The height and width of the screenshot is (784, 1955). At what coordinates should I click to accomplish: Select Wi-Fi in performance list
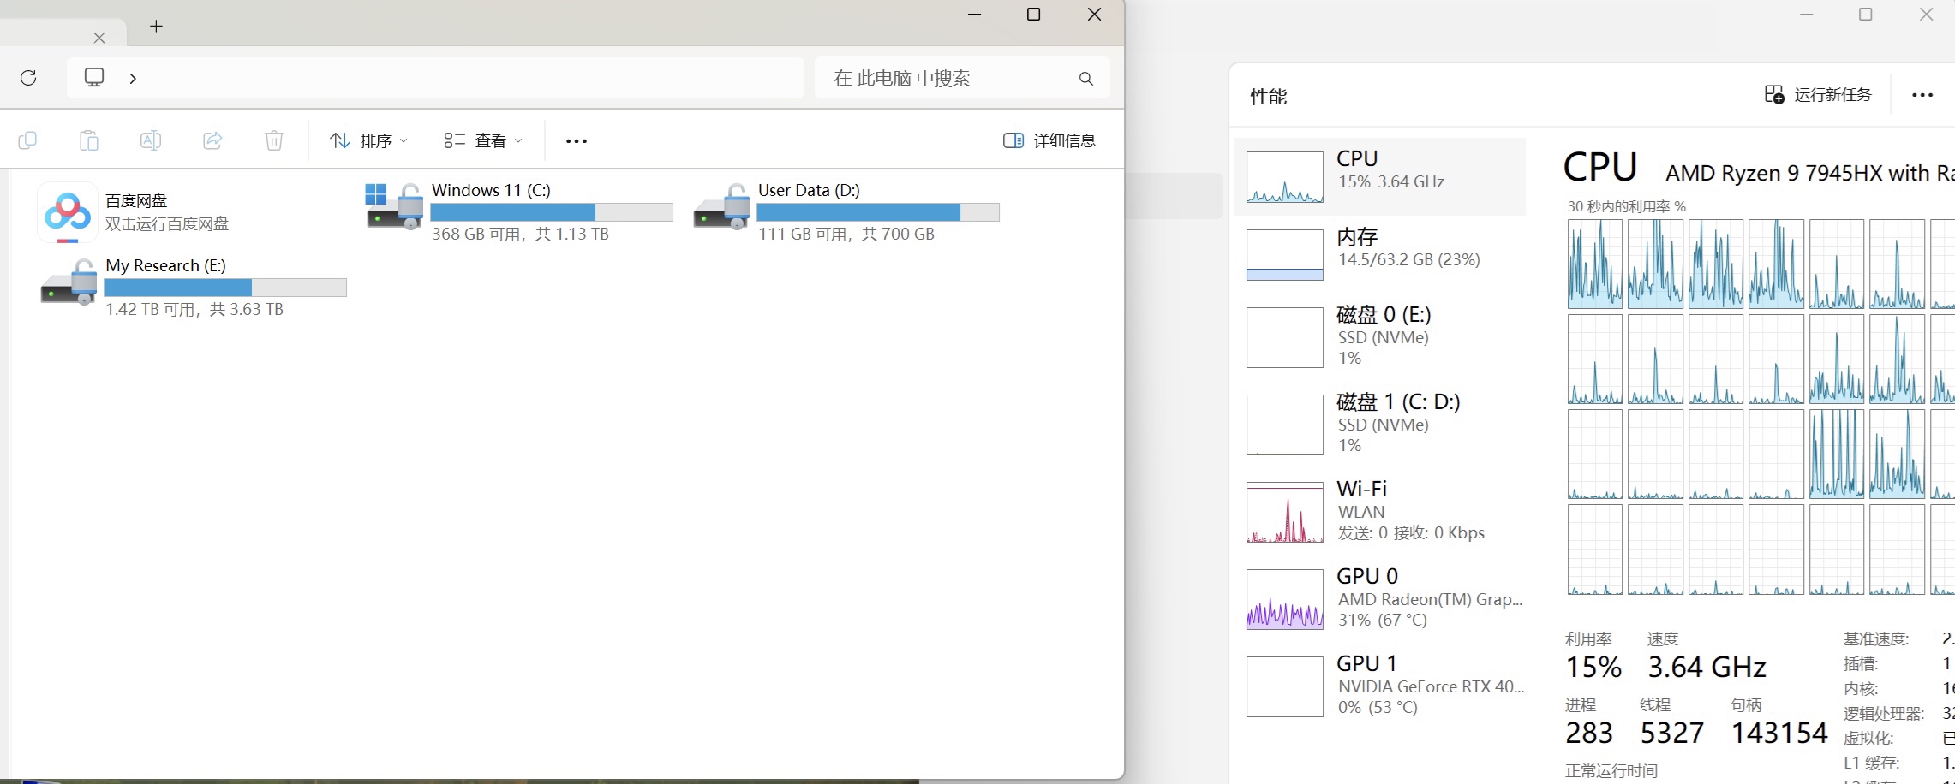tap(1379, 511)
